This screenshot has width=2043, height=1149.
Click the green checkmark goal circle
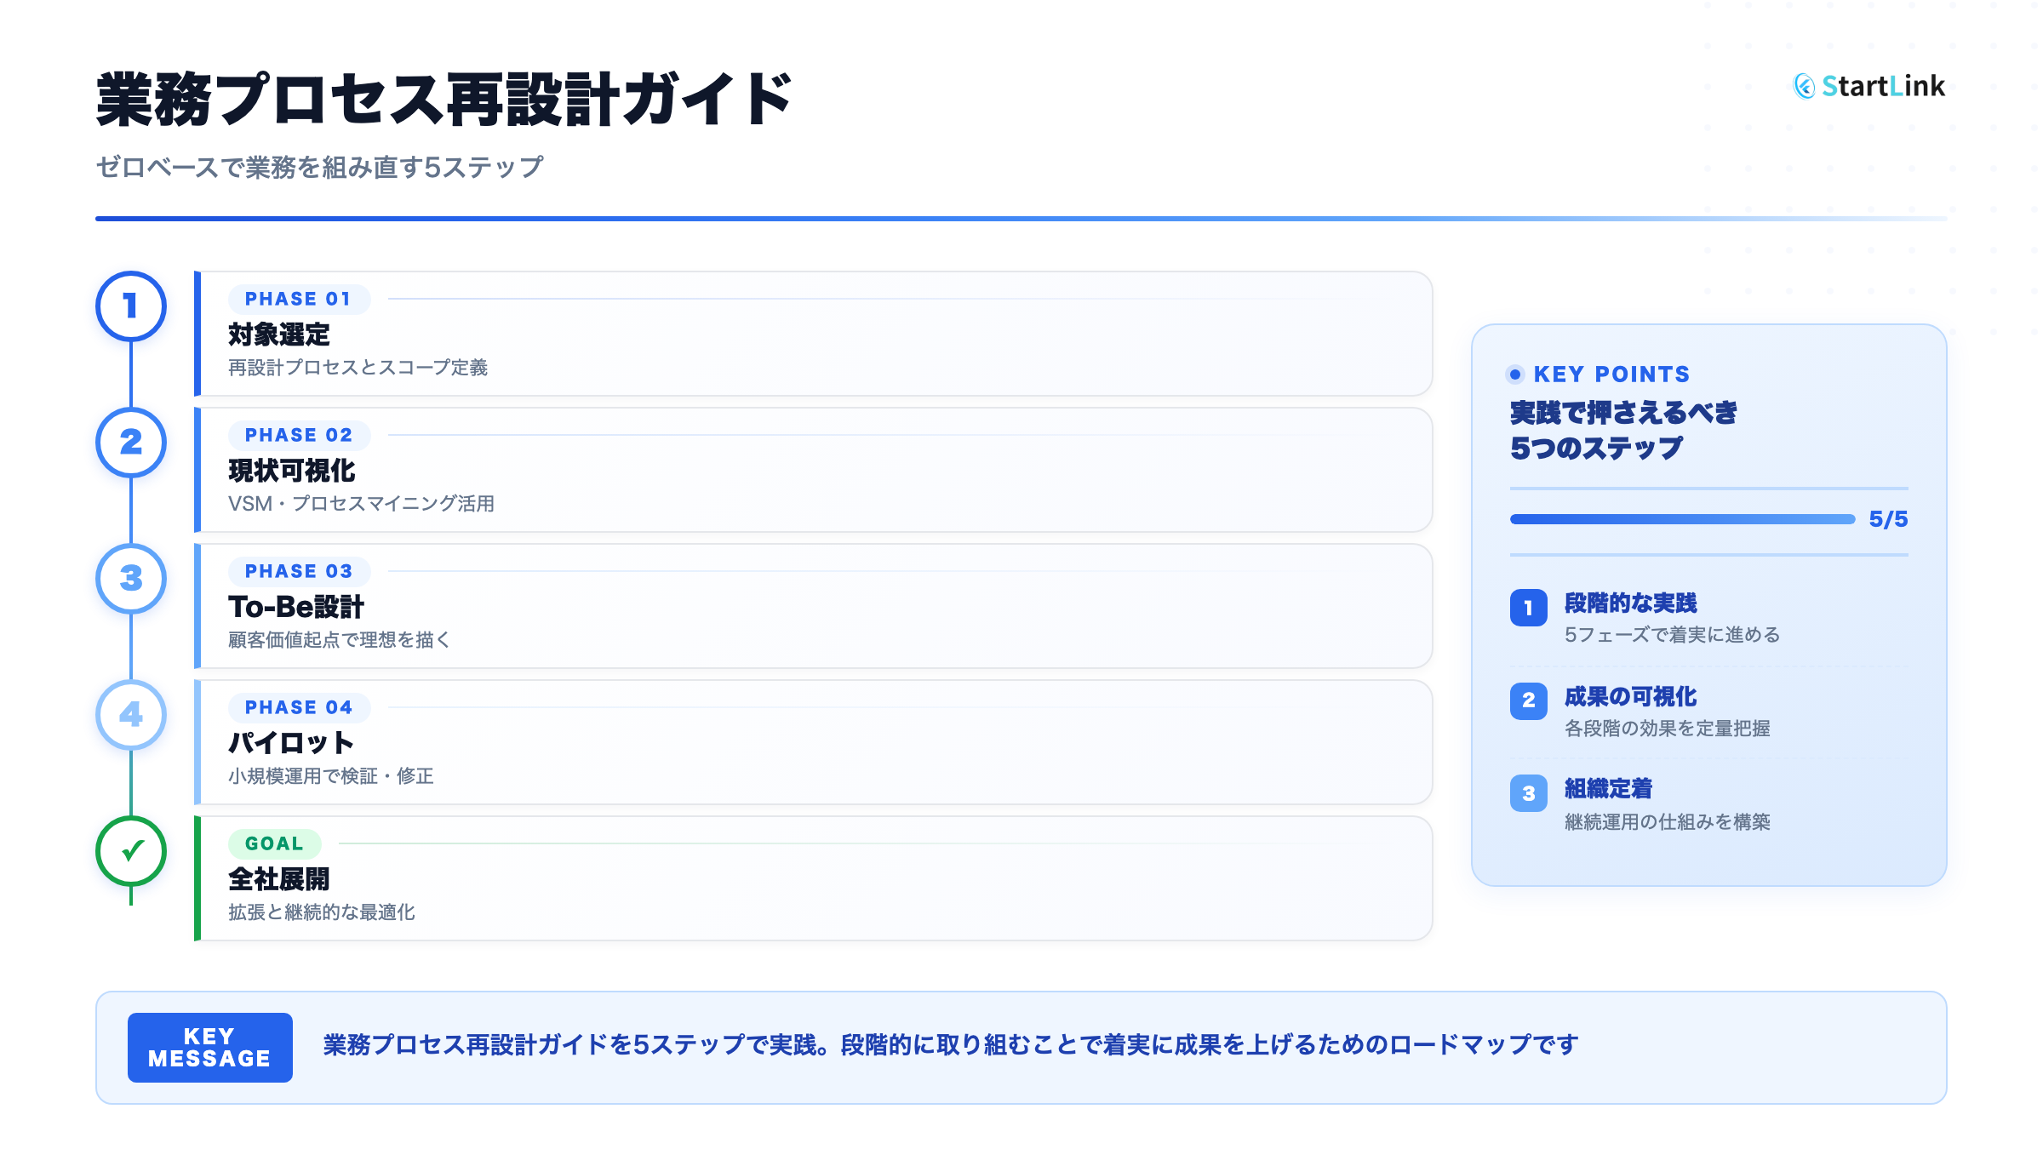tap(130, 851)
